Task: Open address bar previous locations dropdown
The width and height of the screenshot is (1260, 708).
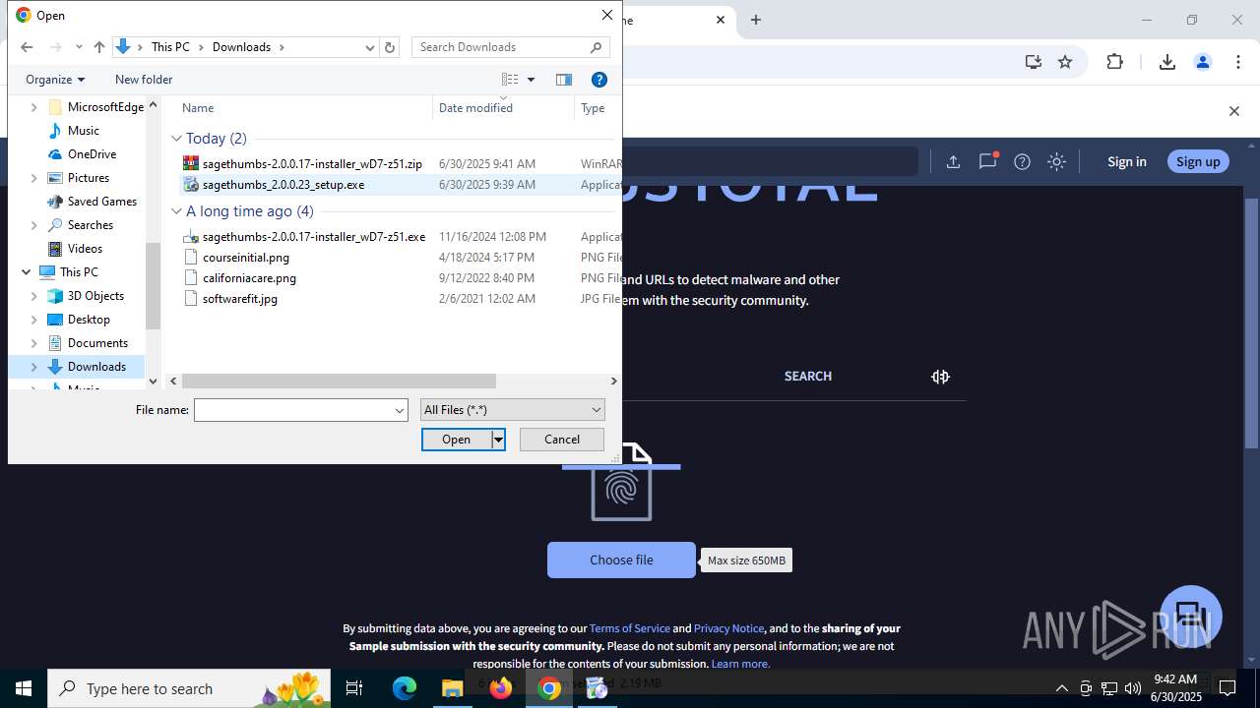Action: (x=370, y=47)
